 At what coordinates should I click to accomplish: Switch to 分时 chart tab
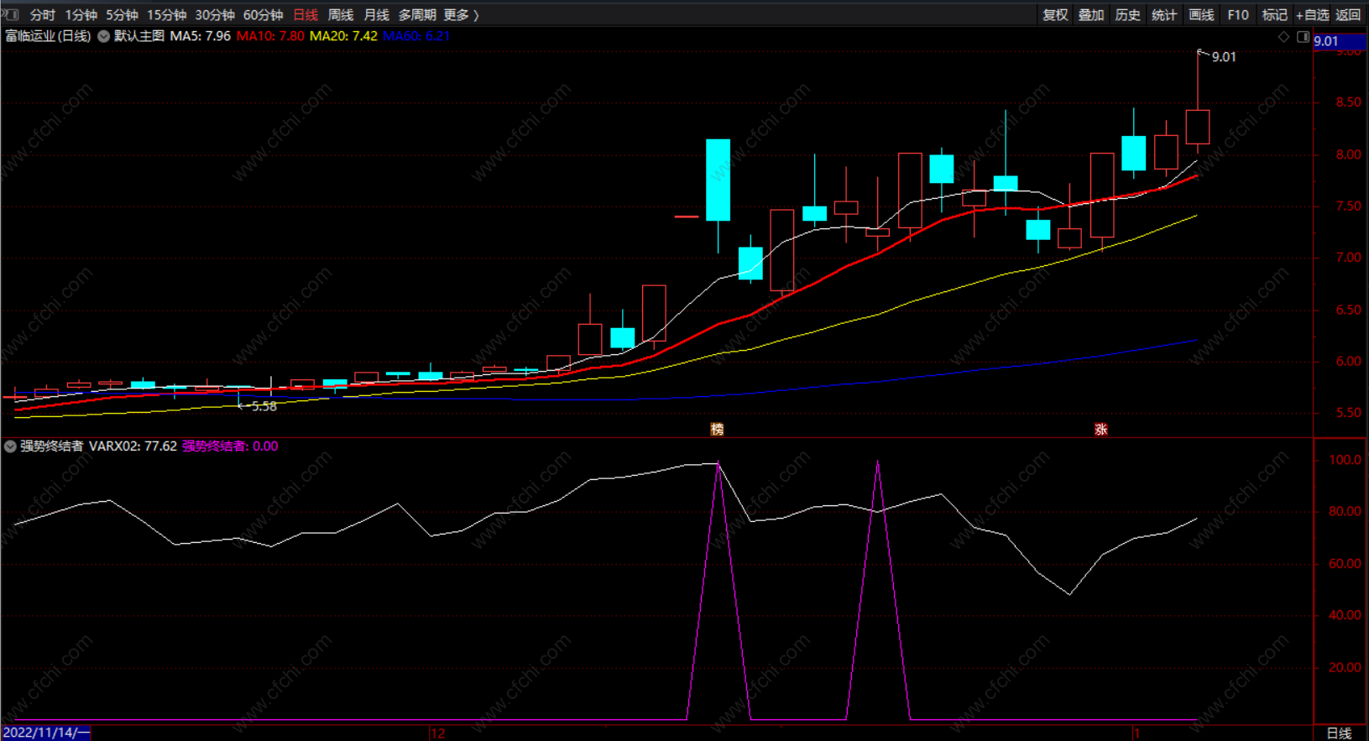pos(43,14)
